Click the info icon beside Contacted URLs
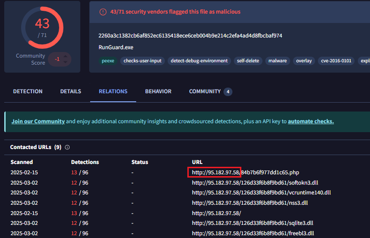Image resolution: width=370 pixels, height=238 pixels. pyautogui.click(x=67, y=148)
